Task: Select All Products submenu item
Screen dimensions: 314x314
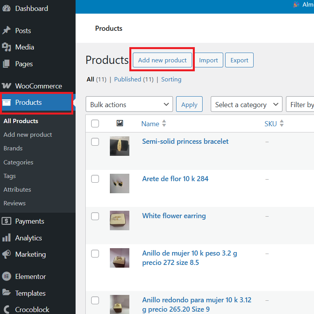Action: pos(21,121)
